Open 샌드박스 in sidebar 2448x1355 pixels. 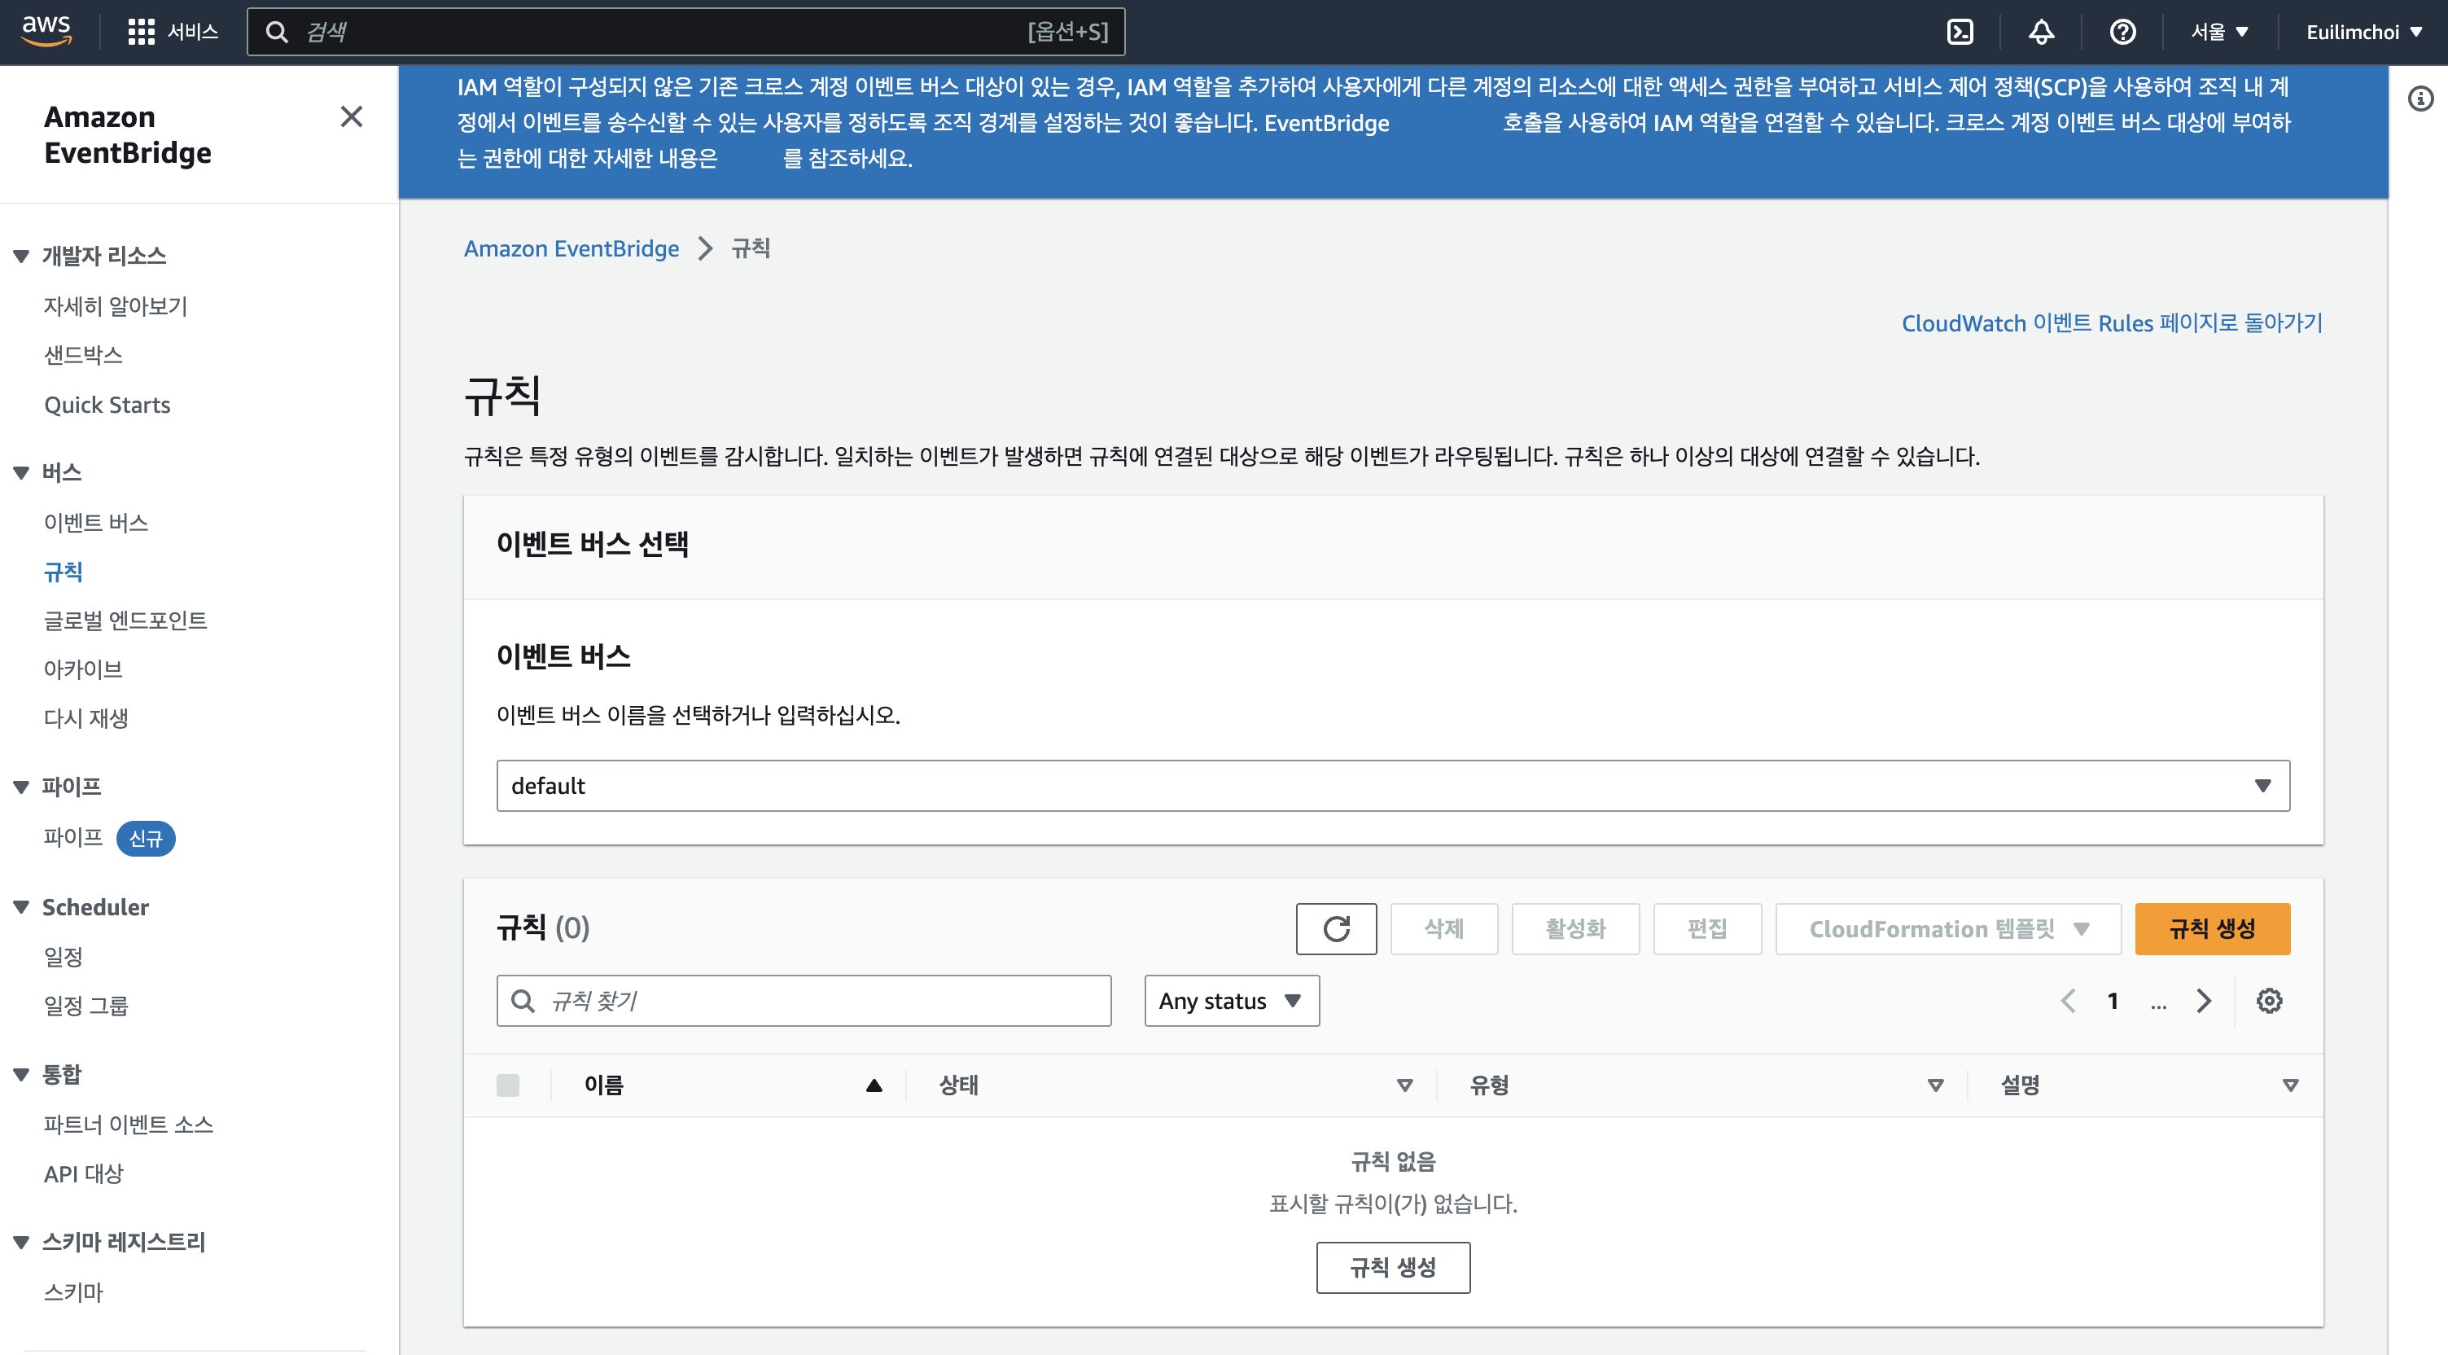(83, 355)
